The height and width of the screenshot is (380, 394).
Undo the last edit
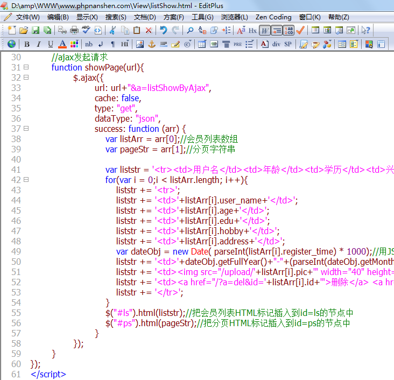tap(164, 30)
